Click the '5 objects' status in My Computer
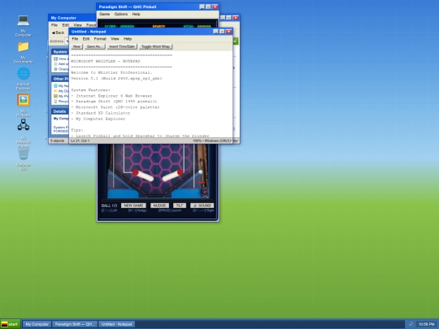This screenshot has height=329, width=439. [57, 141]
